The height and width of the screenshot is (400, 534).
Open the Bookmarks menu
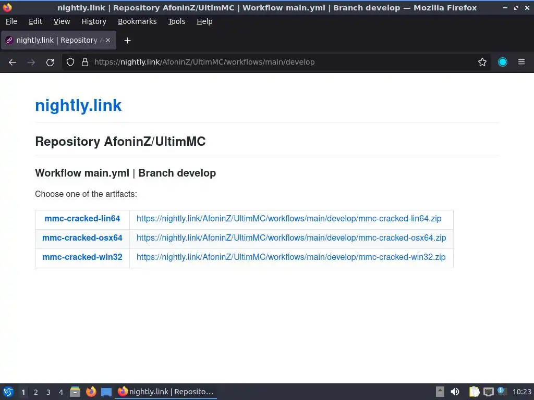137,21
